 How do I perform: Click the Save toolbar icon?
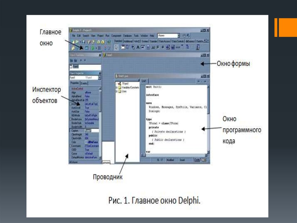point(83,42)
